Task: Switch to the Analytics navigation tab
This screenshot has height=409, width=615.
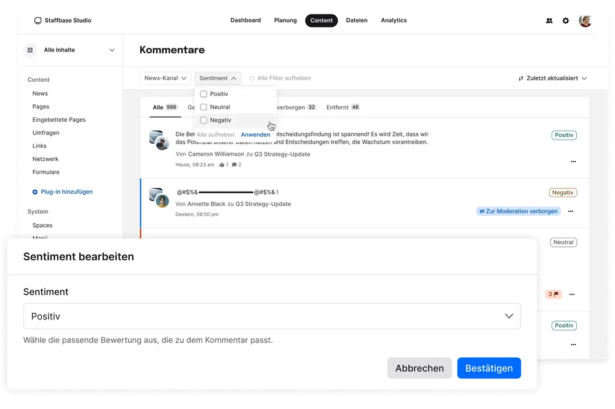Action: point(394,20)
